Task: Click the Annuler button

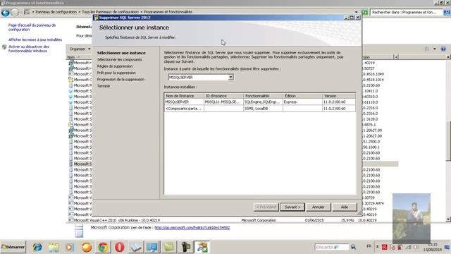Action: 318,207
